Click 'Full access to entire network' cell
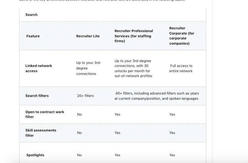This screenshot has width=248, height=163. (181, 68)
